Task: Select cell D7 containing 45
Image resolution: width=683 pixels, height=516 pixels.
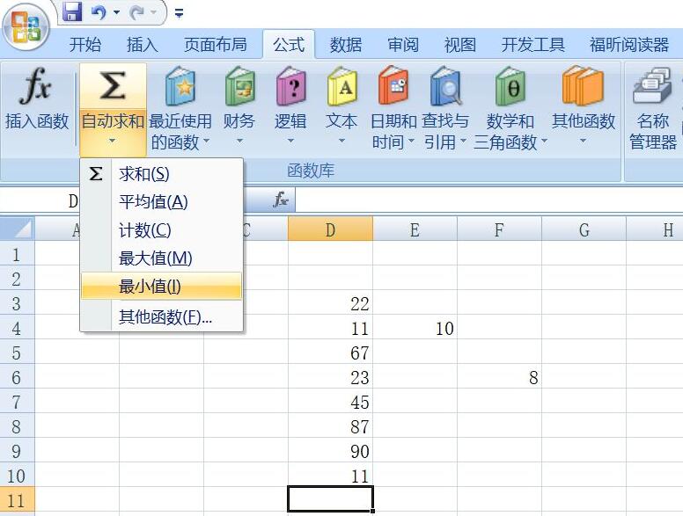Action: pyautogui.click(x=331, y=402)
